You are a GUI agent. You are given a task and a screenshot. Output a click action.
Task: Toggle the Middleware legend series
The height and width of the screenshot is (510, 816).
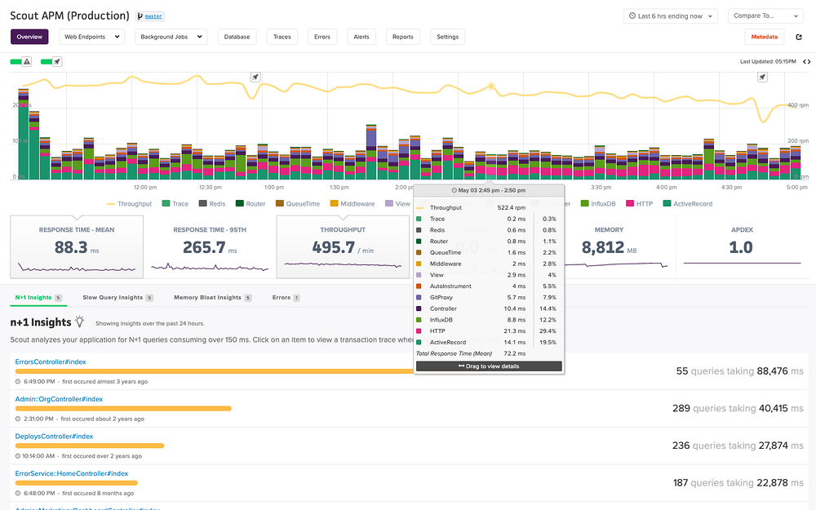pos(353,204)
